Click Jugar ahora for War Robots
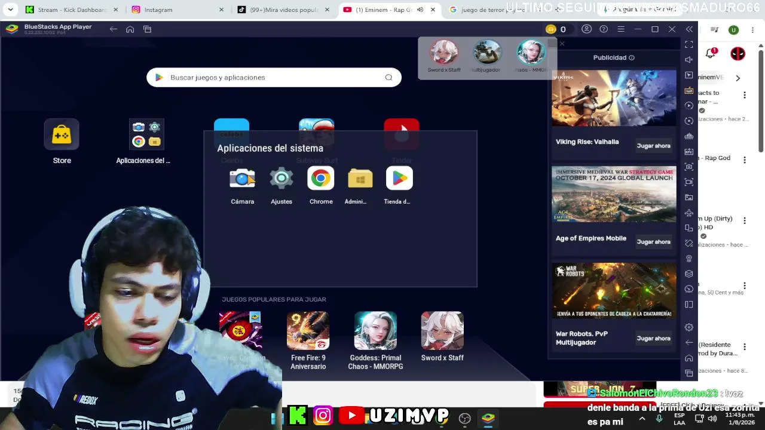 click(653, 338)
